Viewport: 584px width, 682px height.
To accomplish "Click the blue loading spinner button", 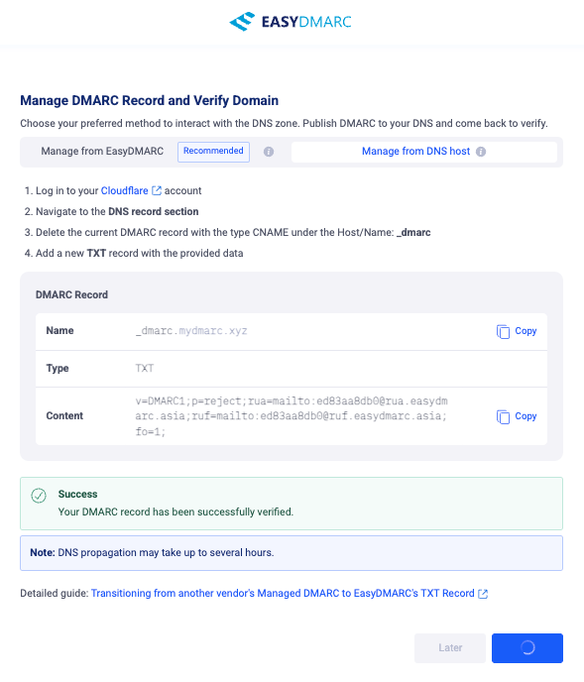I will (x=527, y=648).
